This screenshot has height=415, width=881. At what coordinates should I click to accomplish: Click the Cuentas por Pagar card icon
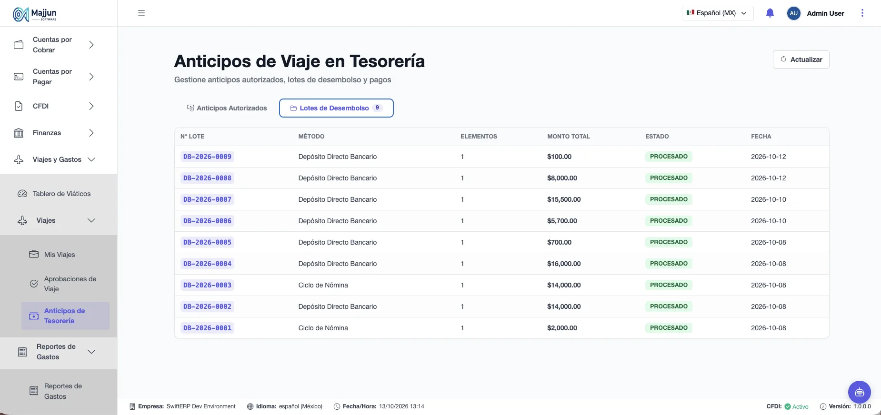(x=19, y=77)
